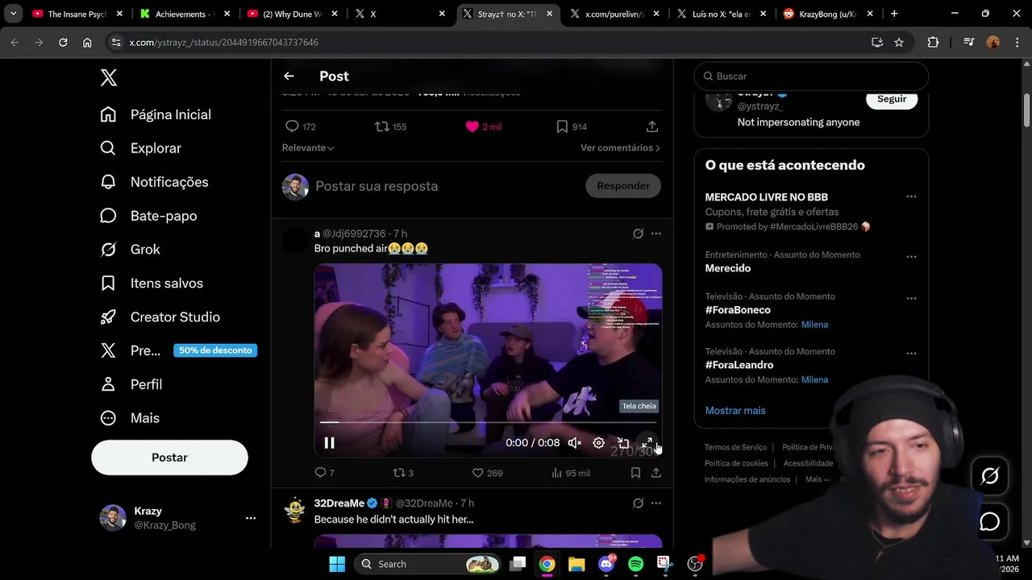
Task: Expand the Mais menu in sidebar
Action: pos(130,418)
